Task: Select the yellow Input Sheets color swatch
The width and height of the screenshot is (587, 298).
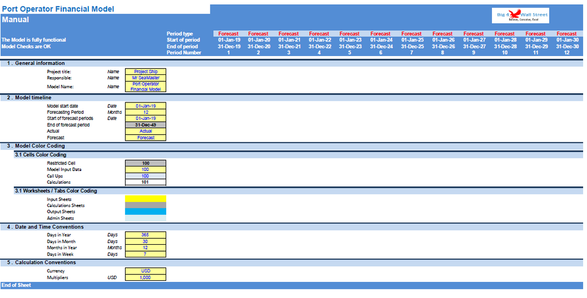Action: (x=145, y=199)
